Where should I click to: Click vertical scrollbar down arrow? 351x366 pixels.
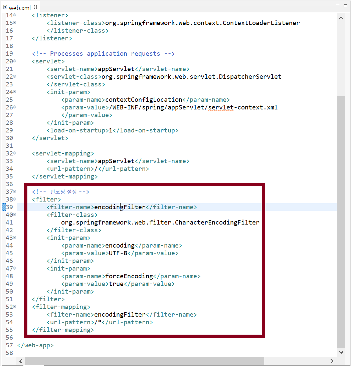341,352
